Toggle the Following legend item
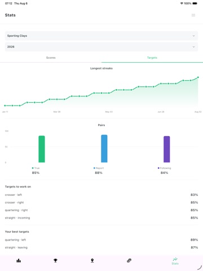The width and height of the screenshot is (203, 271). [164, 168]
